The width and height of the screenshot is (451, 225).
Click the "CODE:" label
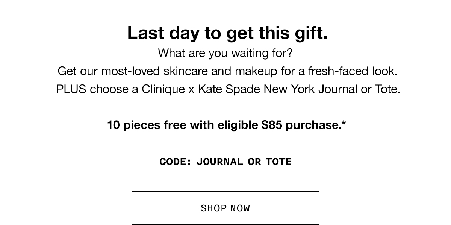176,162
